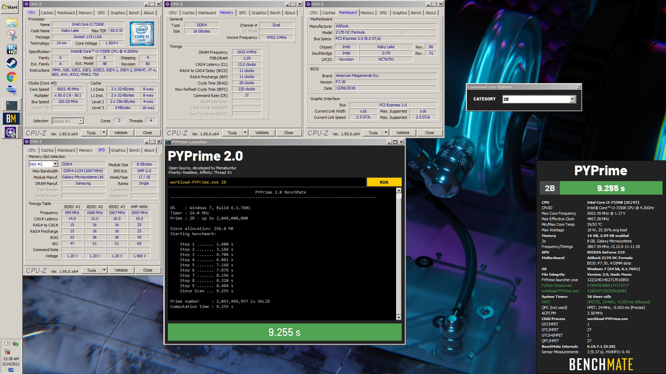666x374 pixels.
Task: Click the CAS# Latency value 12.0 clocks
Action: coord(247,64)
